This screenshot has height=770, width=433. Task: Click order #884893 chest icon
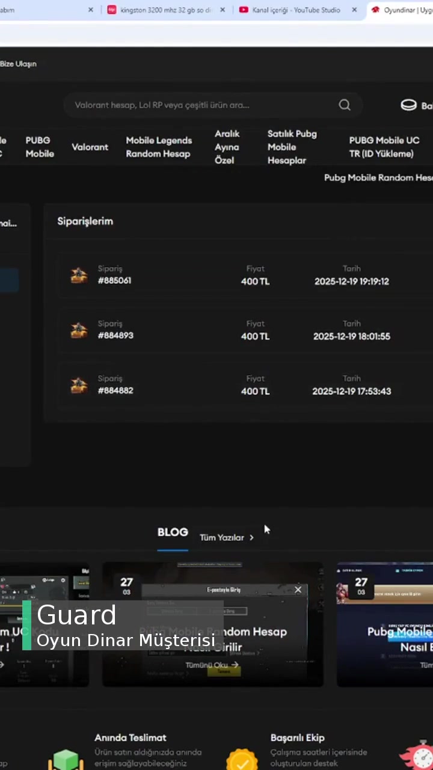point(79,330)
